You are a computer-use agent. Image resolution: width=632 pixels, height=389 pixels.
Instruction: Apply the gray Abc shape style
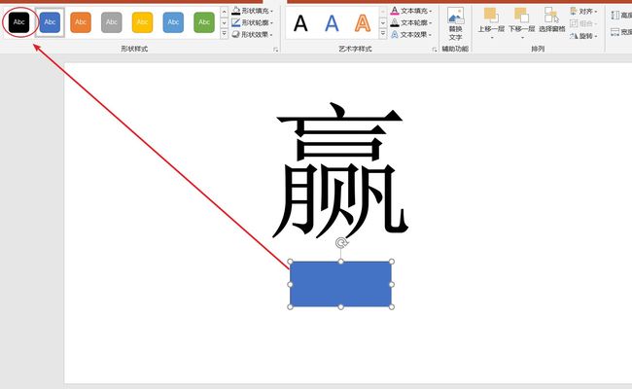pyautogui.click(x=112, y=22)
